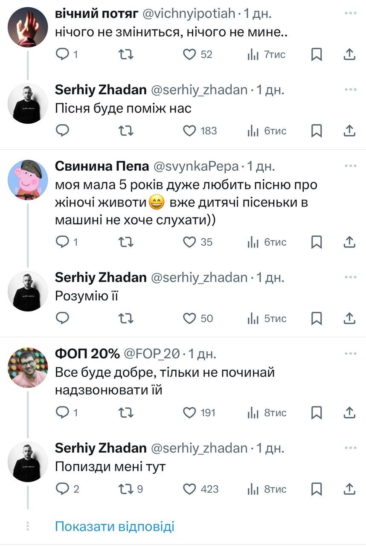View analytics of Свинина Пепа tweet

[253, 242]
